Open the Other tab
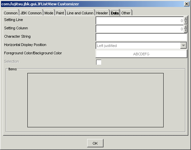The width and height of the screenshot is (191, 150). (x=126, y=13)
